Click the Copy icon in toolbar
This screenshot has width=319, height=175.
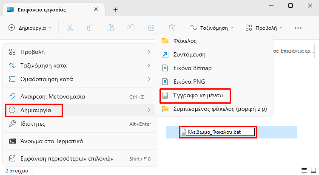point(90,28)
